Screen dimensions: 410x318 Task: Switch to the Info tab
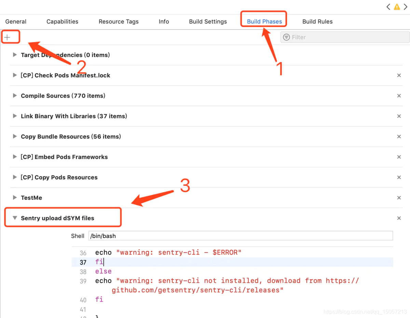[x=164, y=22]
